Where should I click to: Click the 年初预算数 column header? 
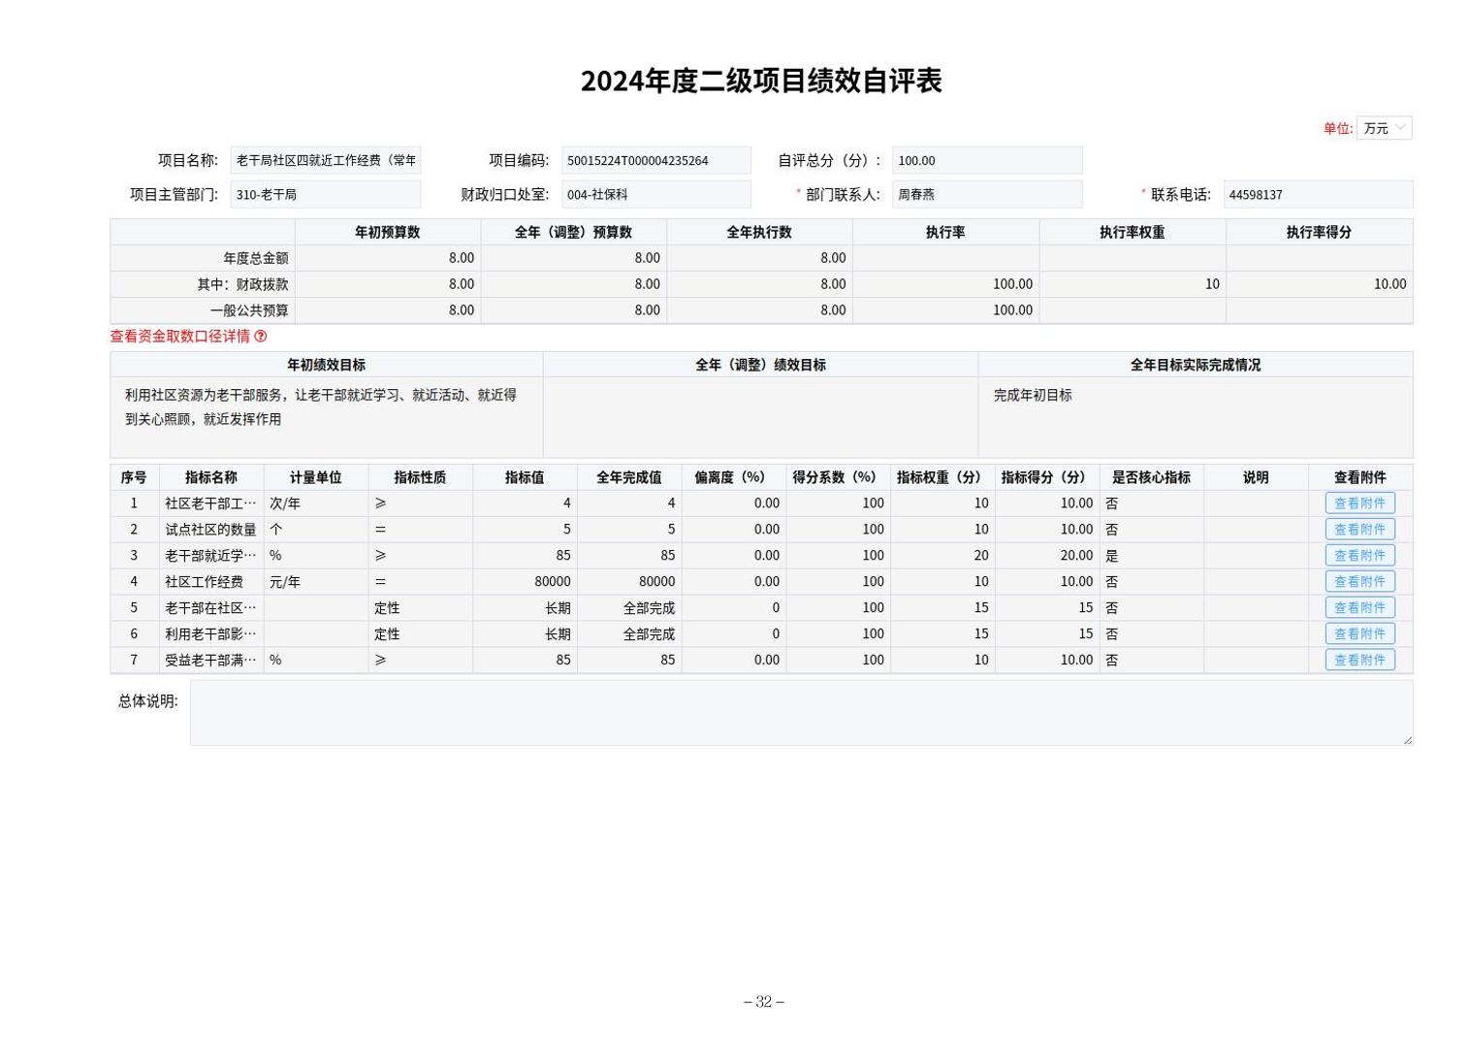coord(388,232)
